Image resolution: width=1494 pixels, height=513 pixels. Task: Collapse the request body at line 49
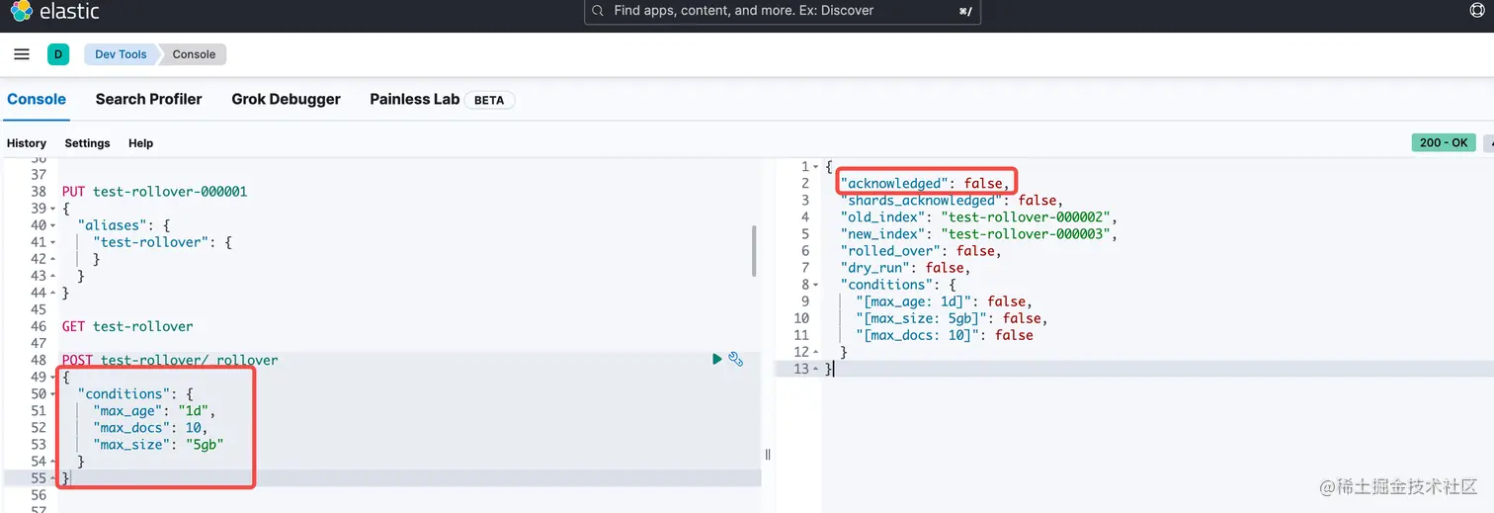tap(51, 377)
